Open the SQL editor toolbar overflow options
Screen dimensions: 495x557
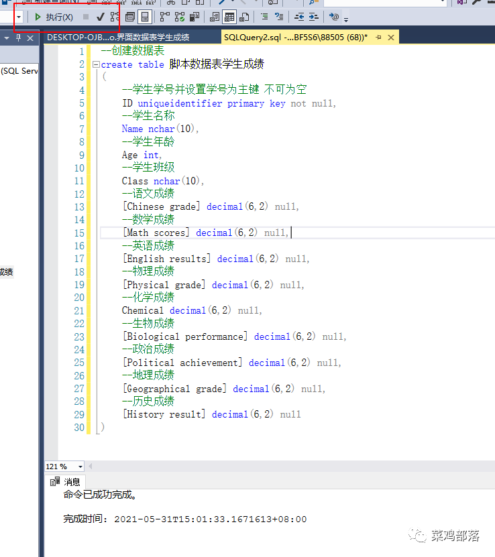point(346,19)
